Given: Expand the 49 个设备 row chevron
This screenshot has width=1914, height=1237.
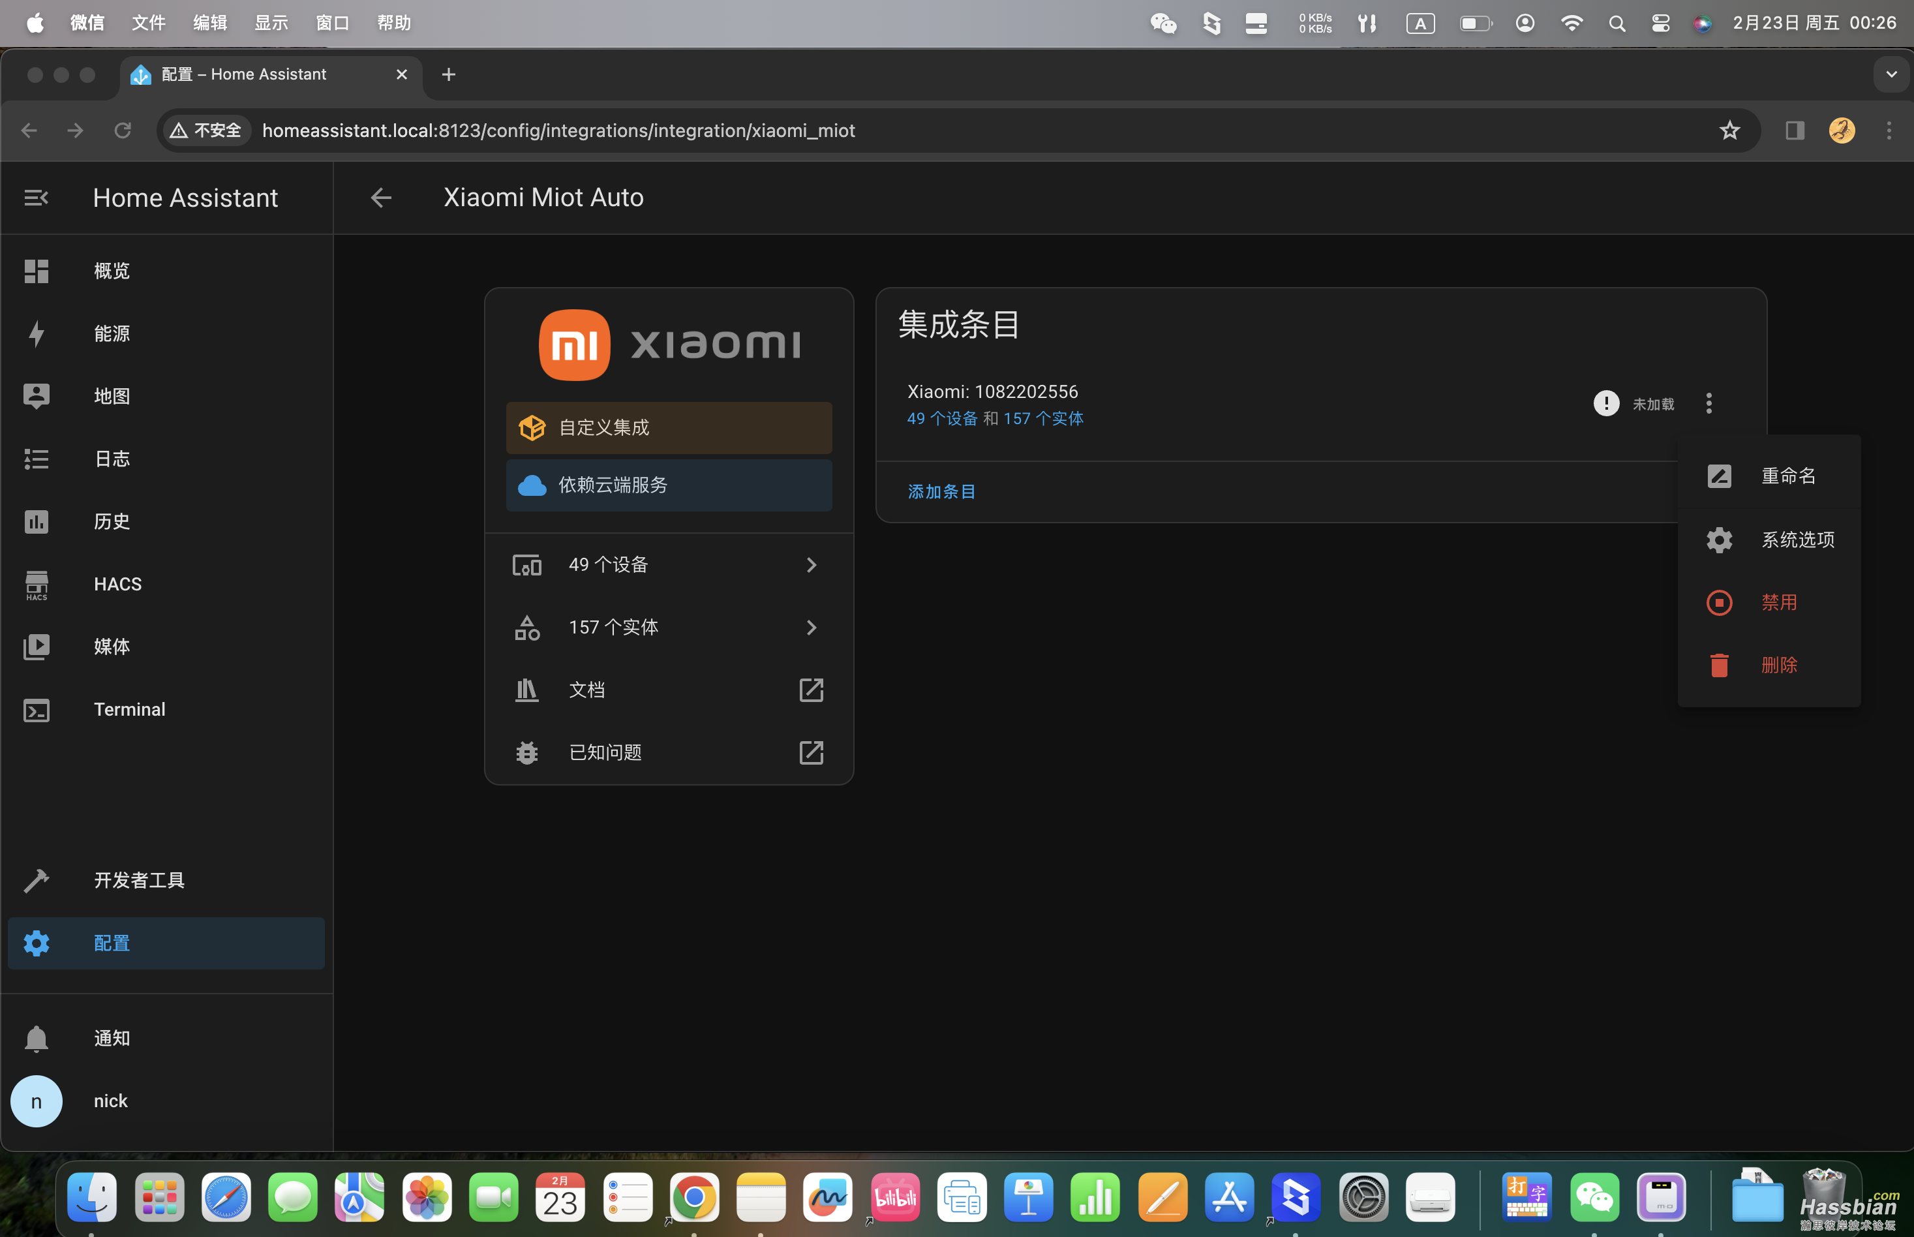Looking at the screenshot, I should click(x=812, y=565).
